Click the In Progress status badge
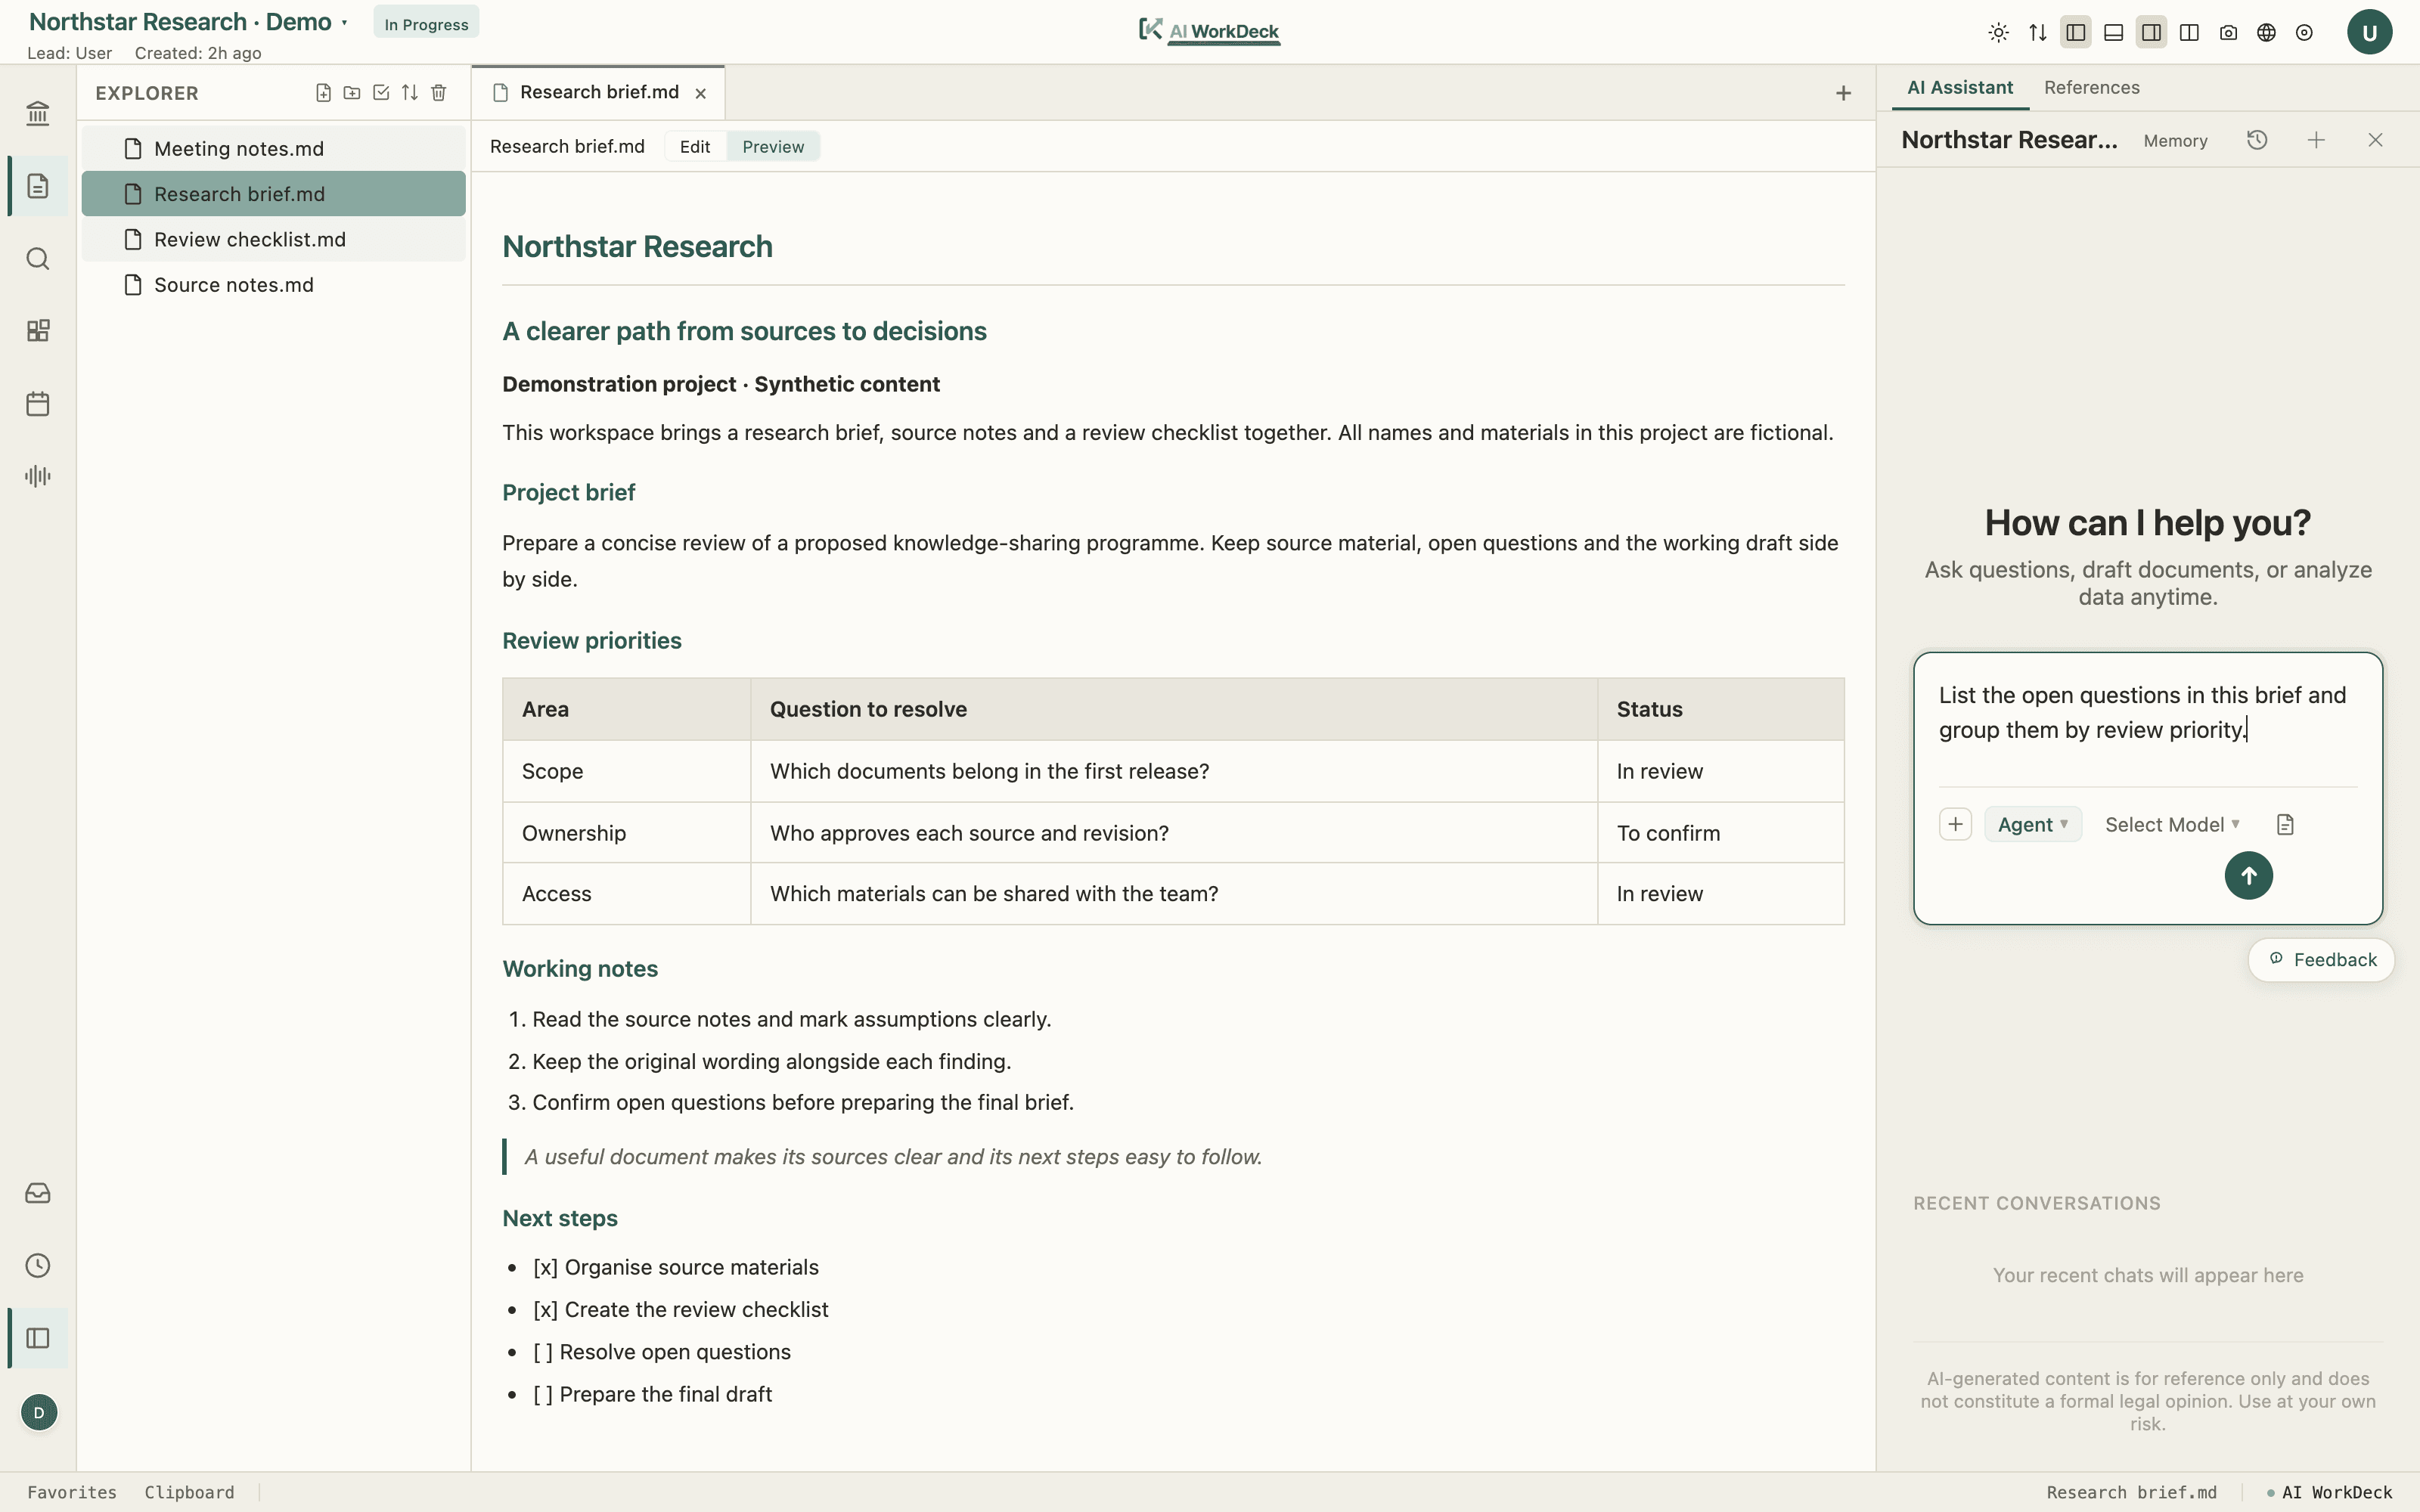The image size is (2420, 1512). (426, 24)
